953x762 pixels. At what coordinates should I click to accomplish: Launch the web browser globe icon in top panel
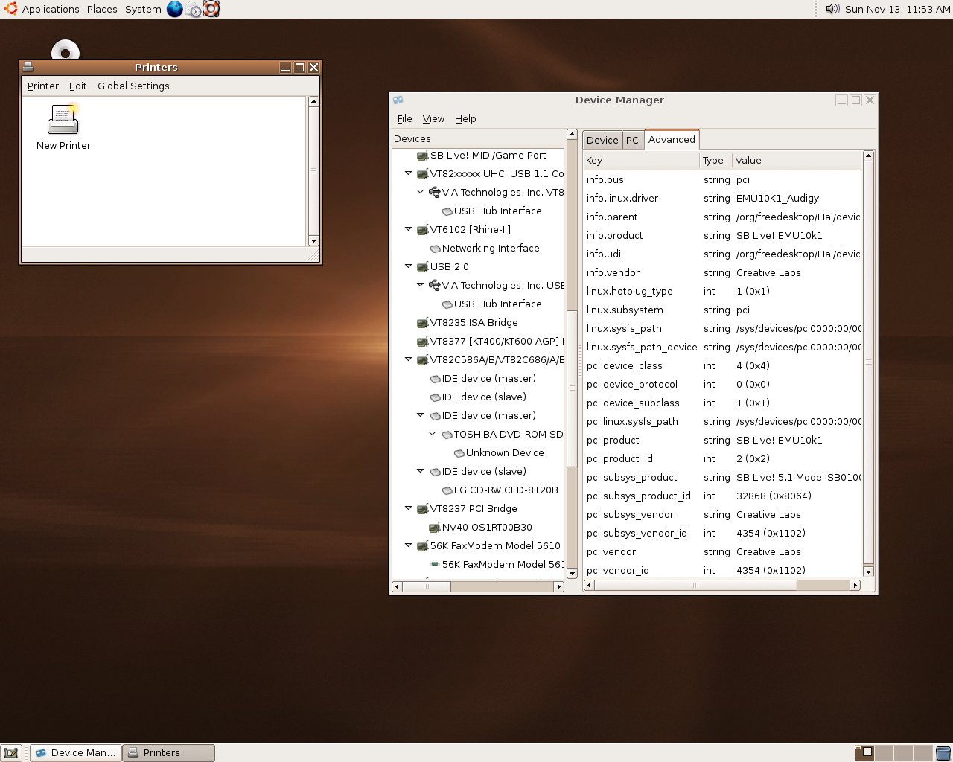click(174, 9)
